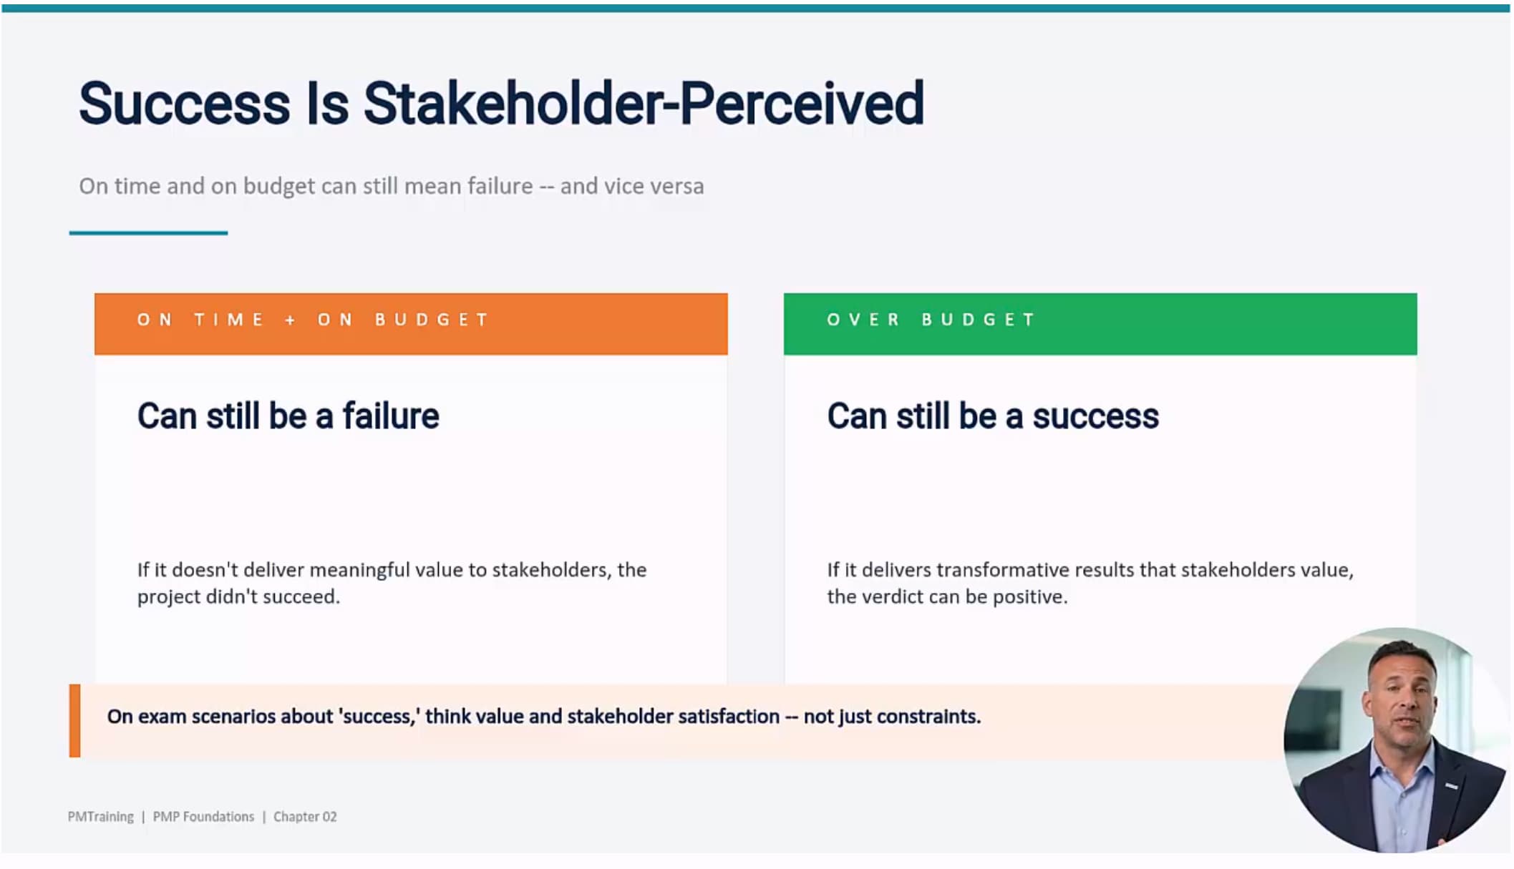Click the teal progress bar at top

[x=756, y=9]
